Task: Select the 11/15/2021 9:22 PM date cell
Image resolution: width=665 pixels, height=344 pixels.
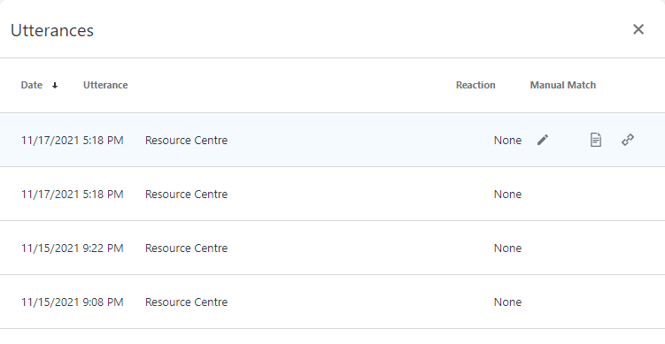Action: [72, 248]
